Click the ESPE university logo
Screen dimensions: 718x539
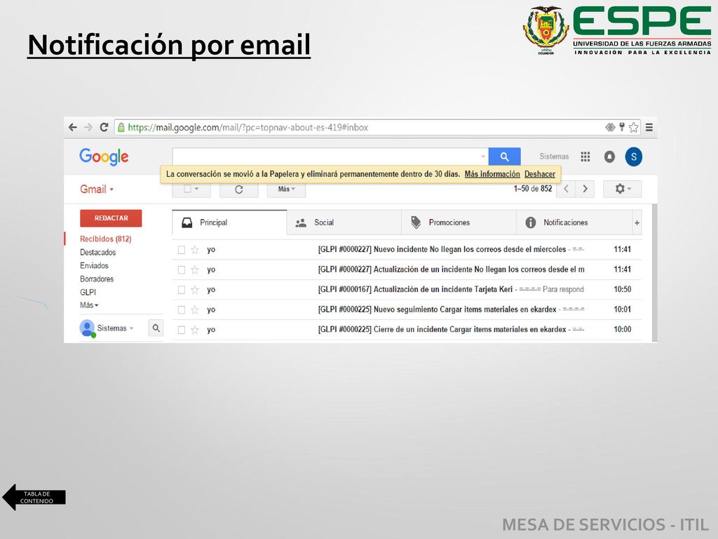tap(617, 30)
